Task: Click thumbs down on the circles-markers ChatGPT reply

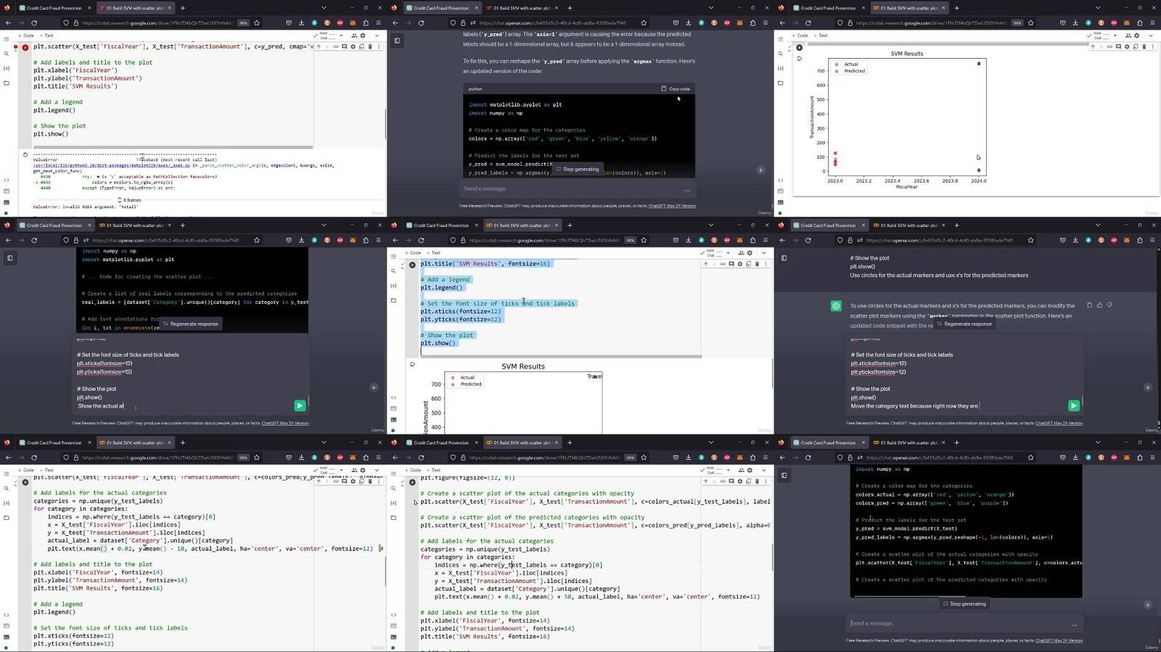Action: pos(1109,305)
